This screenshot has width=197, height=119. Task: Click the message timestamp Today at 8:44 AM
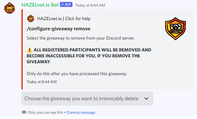(x=90, y=5)
